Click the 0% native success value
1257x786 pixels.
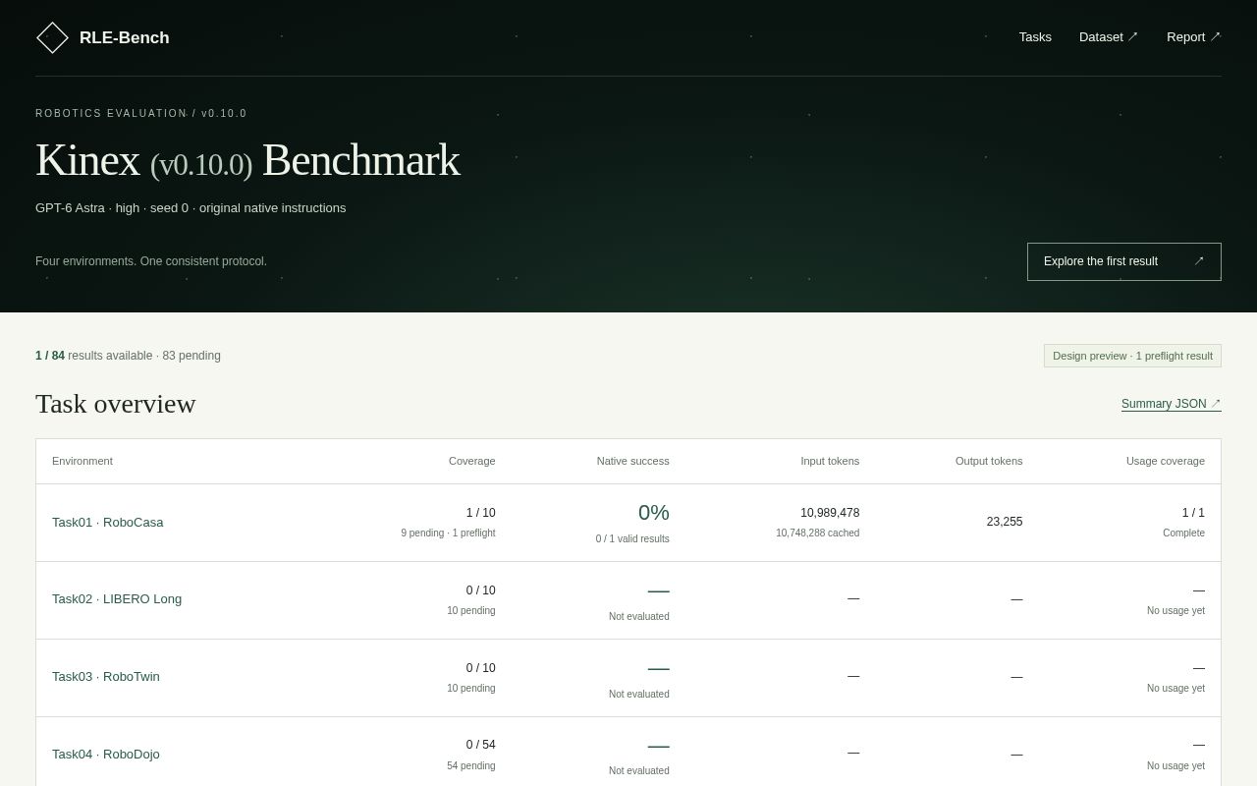(654, 513)
